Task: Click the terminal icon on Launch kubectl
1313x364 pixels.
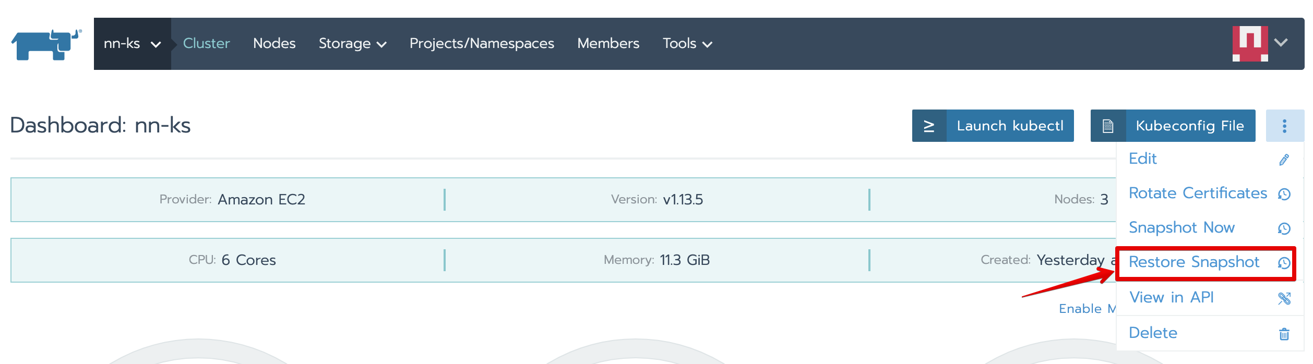Action: [929, 126]
